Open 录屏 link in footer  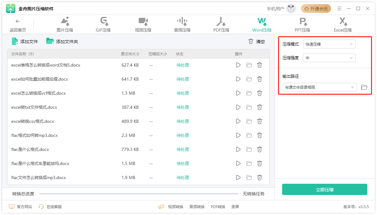point(235,207)
